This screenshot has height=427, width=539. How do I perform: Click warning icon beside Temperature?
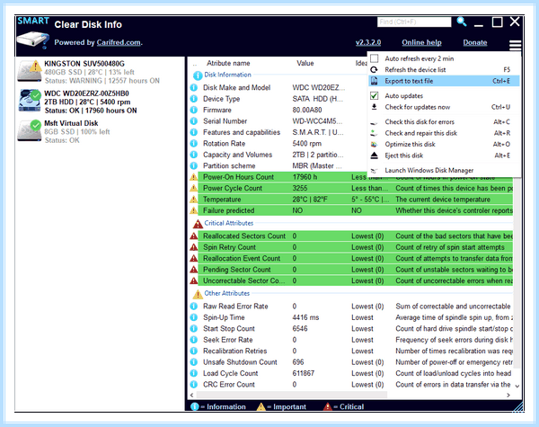[194, 200]
